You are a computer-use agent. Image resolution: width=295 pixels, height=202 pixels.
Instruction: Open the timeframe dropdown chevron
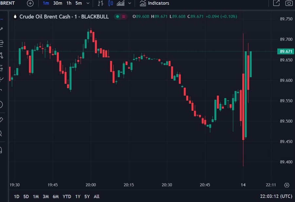tap(88, 3)
